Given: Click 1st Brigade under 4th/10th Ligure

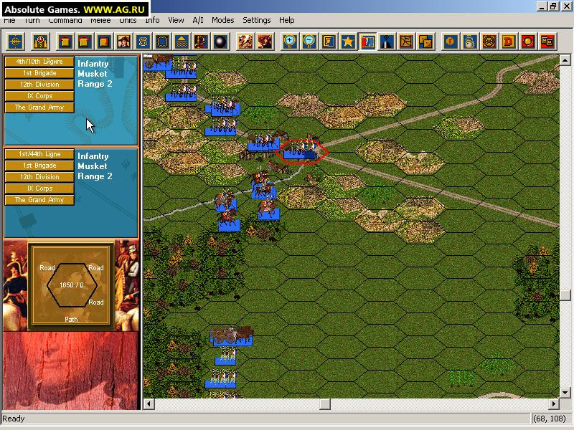Looking at the screenshot, I should pos(39,73).
